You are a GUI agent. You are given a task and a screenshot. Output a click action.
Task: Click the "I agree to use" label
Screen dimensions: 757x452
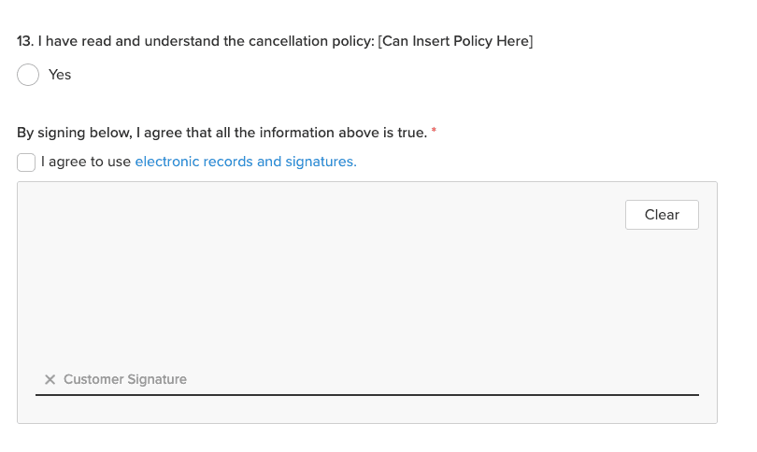[86, 162]
